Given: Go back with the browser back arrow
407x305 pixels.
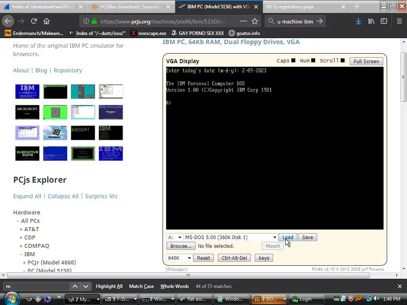Looking at the screenshot, I should coord(8,21).
